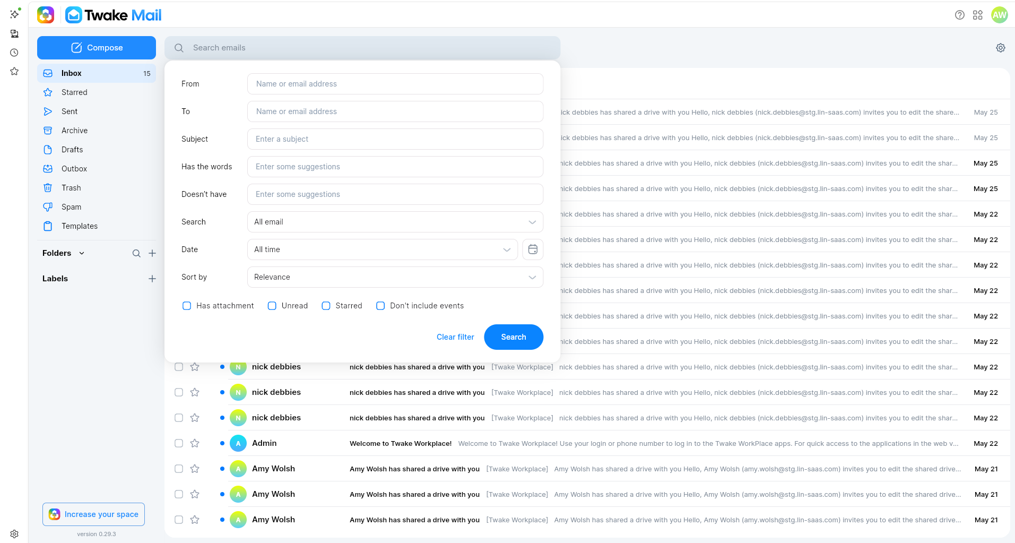The image size is (1015, 543).
Task: Open the calendar date picker icon
Action: pyautogui.click(x=533, y=249)
